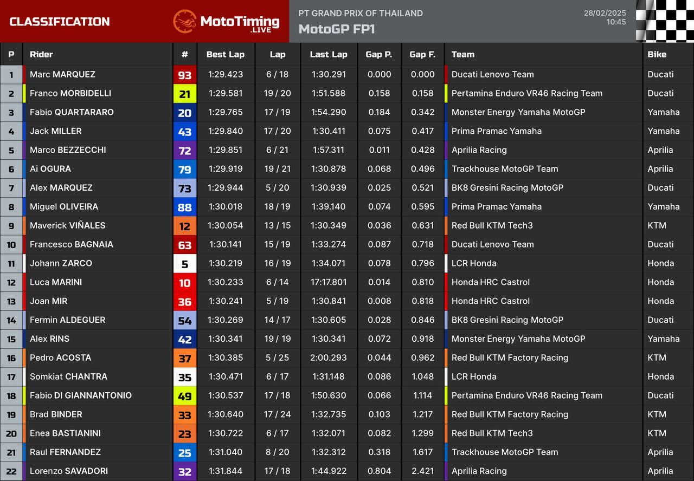This screenshot has height=481, width=694.
Task: Click position 22 cell
Action: pos(11,471)
